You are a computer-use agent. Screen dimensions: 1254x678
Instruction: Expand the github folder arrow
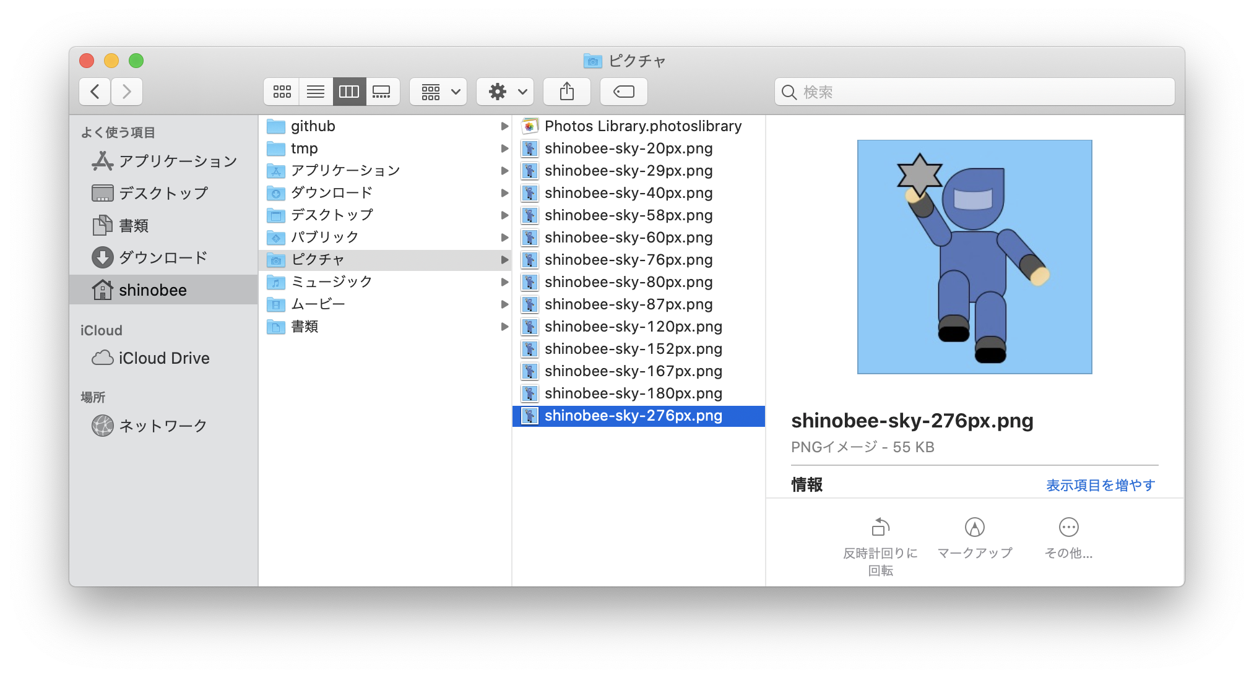coord(504,126)
